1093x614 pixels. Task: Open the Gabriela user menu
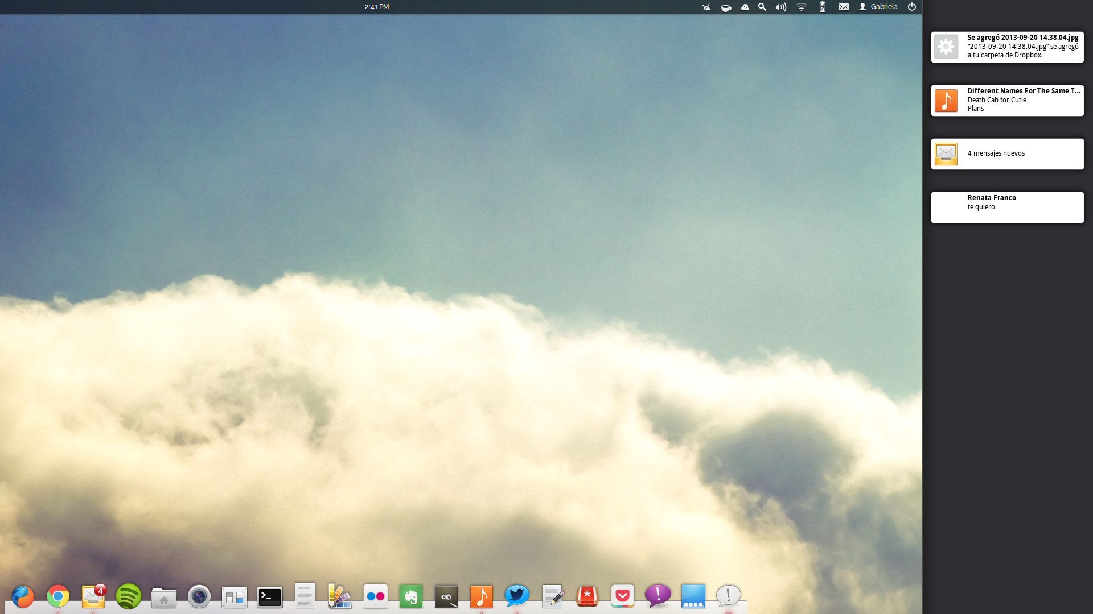tap(878, 7)
